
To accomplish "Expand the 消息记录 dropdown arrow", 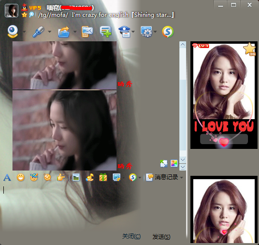I will [181, 178].
